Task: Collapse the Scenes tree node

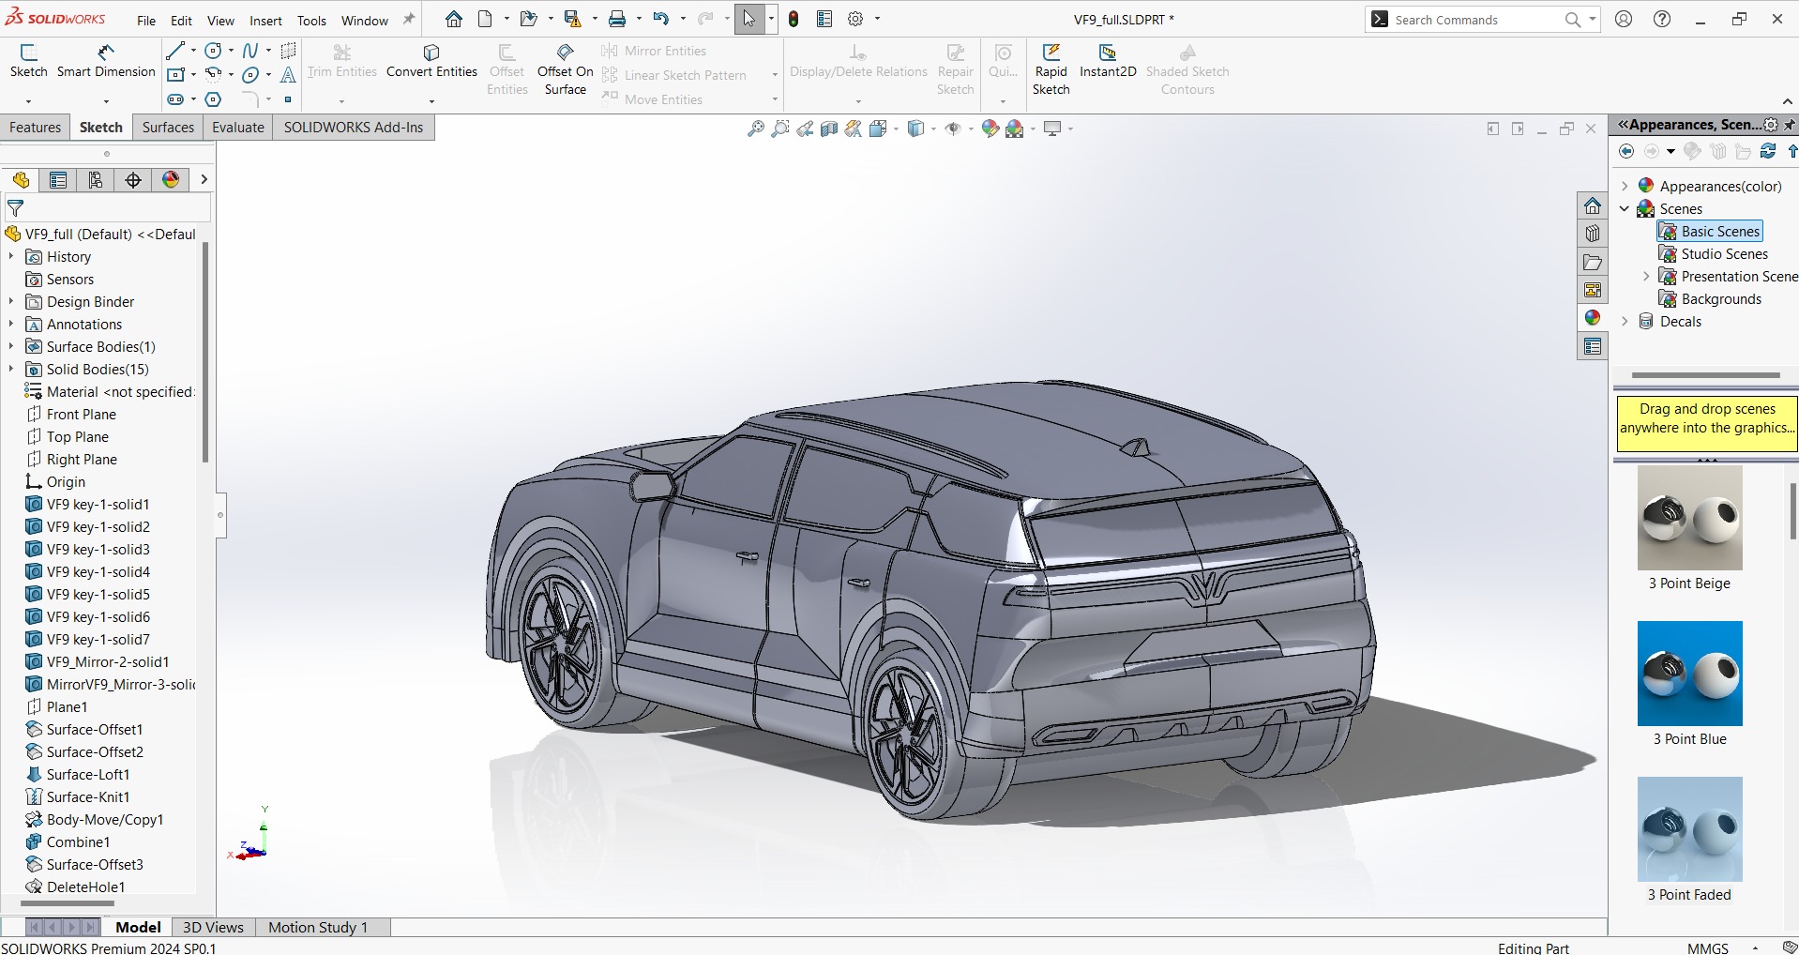Action: tap(1625, 208)
